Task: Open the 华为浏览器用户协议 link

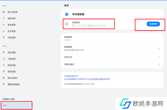Action: pyautogui.click(x=73, y=79)
